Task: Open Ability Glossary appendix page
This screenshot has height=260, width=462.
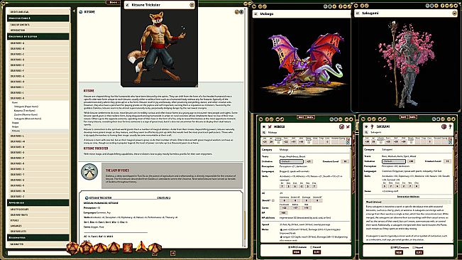Action: [x=38, y=210]
